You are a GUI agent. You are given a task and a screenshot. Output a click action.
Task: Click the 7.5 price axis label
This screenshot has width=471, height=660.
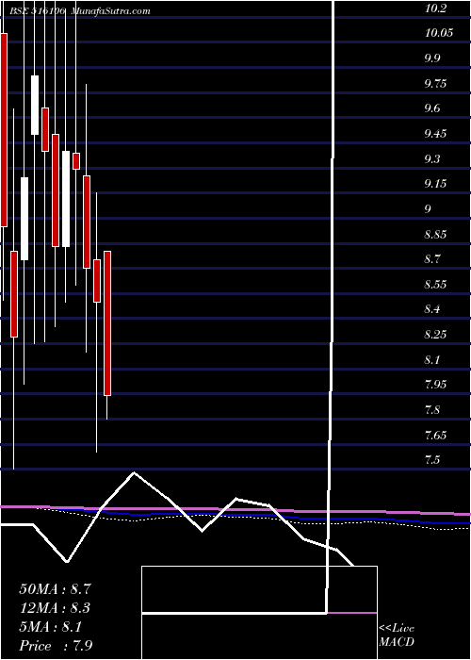click(432, 460)
